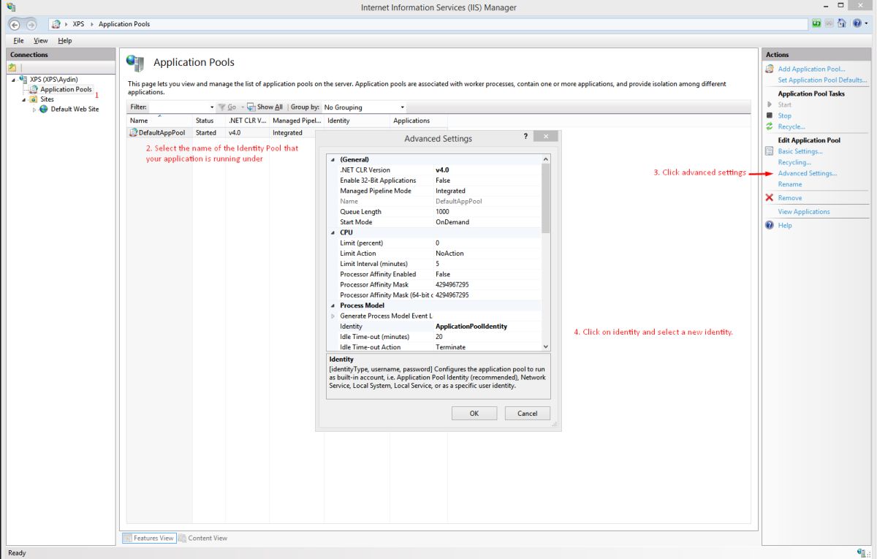Click the Features View tab icon
The height and width of the screenshot is (559, 877).
point(127,538)
